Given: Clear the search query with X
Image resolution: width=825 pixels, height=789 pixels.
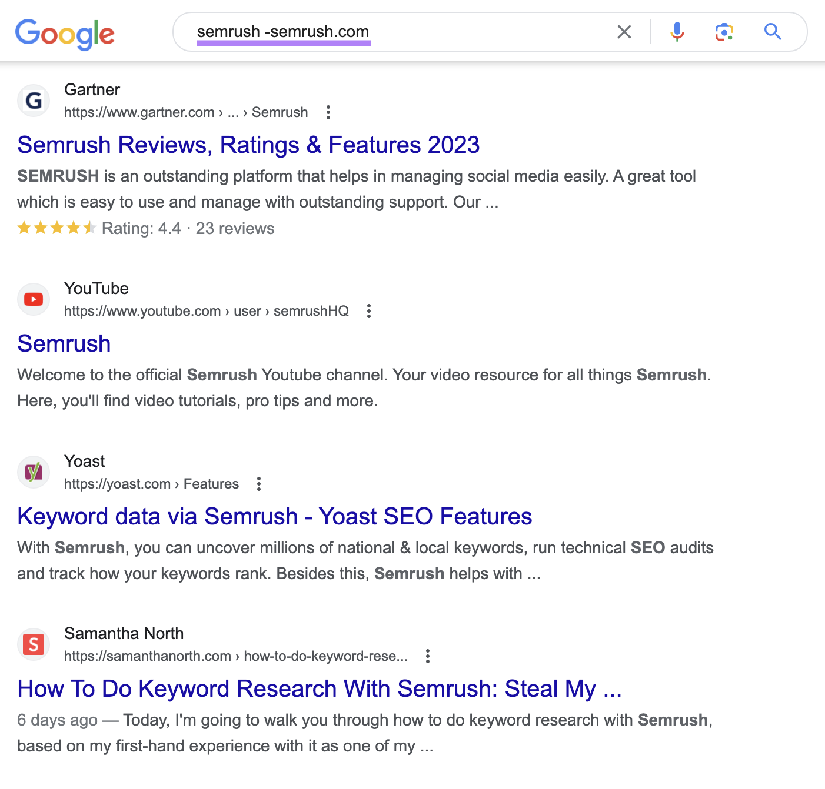Looking at the screenshot, I should coord(624,32).
